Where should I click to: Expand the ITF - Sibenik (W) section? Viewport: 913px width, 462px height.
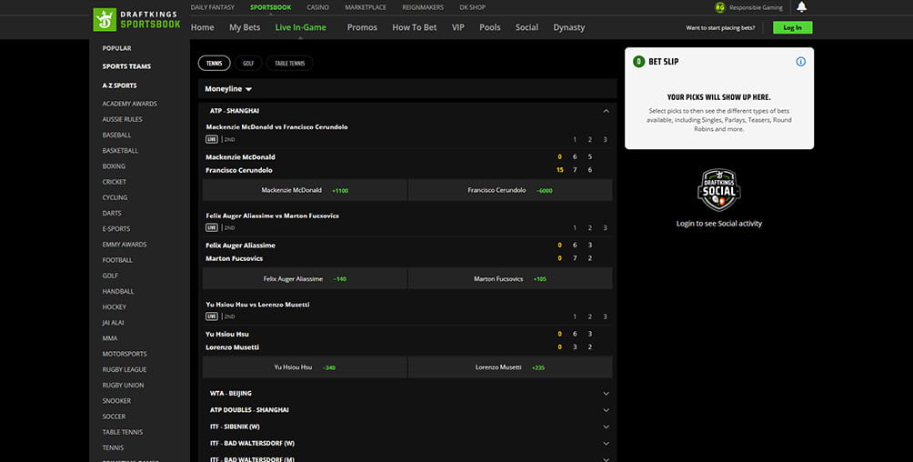tap(407, 427)
